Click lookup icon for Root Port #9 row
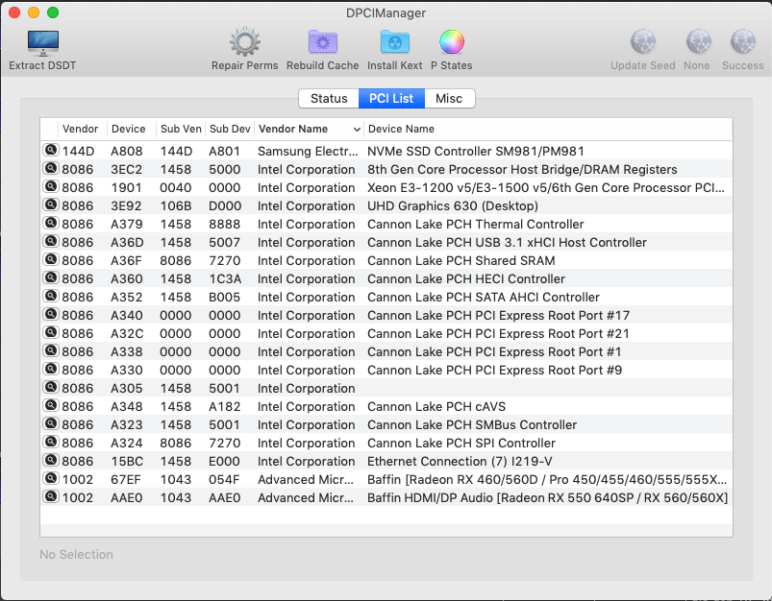Viewport: 772px width, 601px height. tap(51, 369)
